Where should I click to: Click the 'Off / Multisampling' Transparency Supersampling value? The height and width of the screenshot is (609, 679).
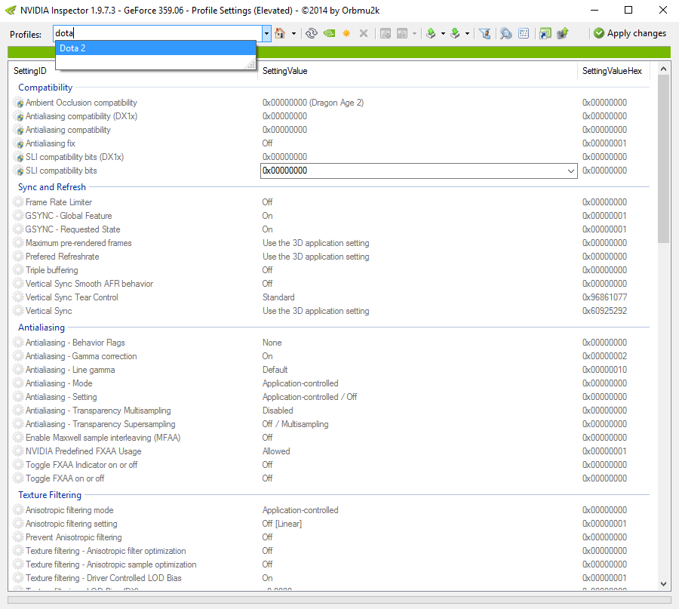click(x=295, y=424)
